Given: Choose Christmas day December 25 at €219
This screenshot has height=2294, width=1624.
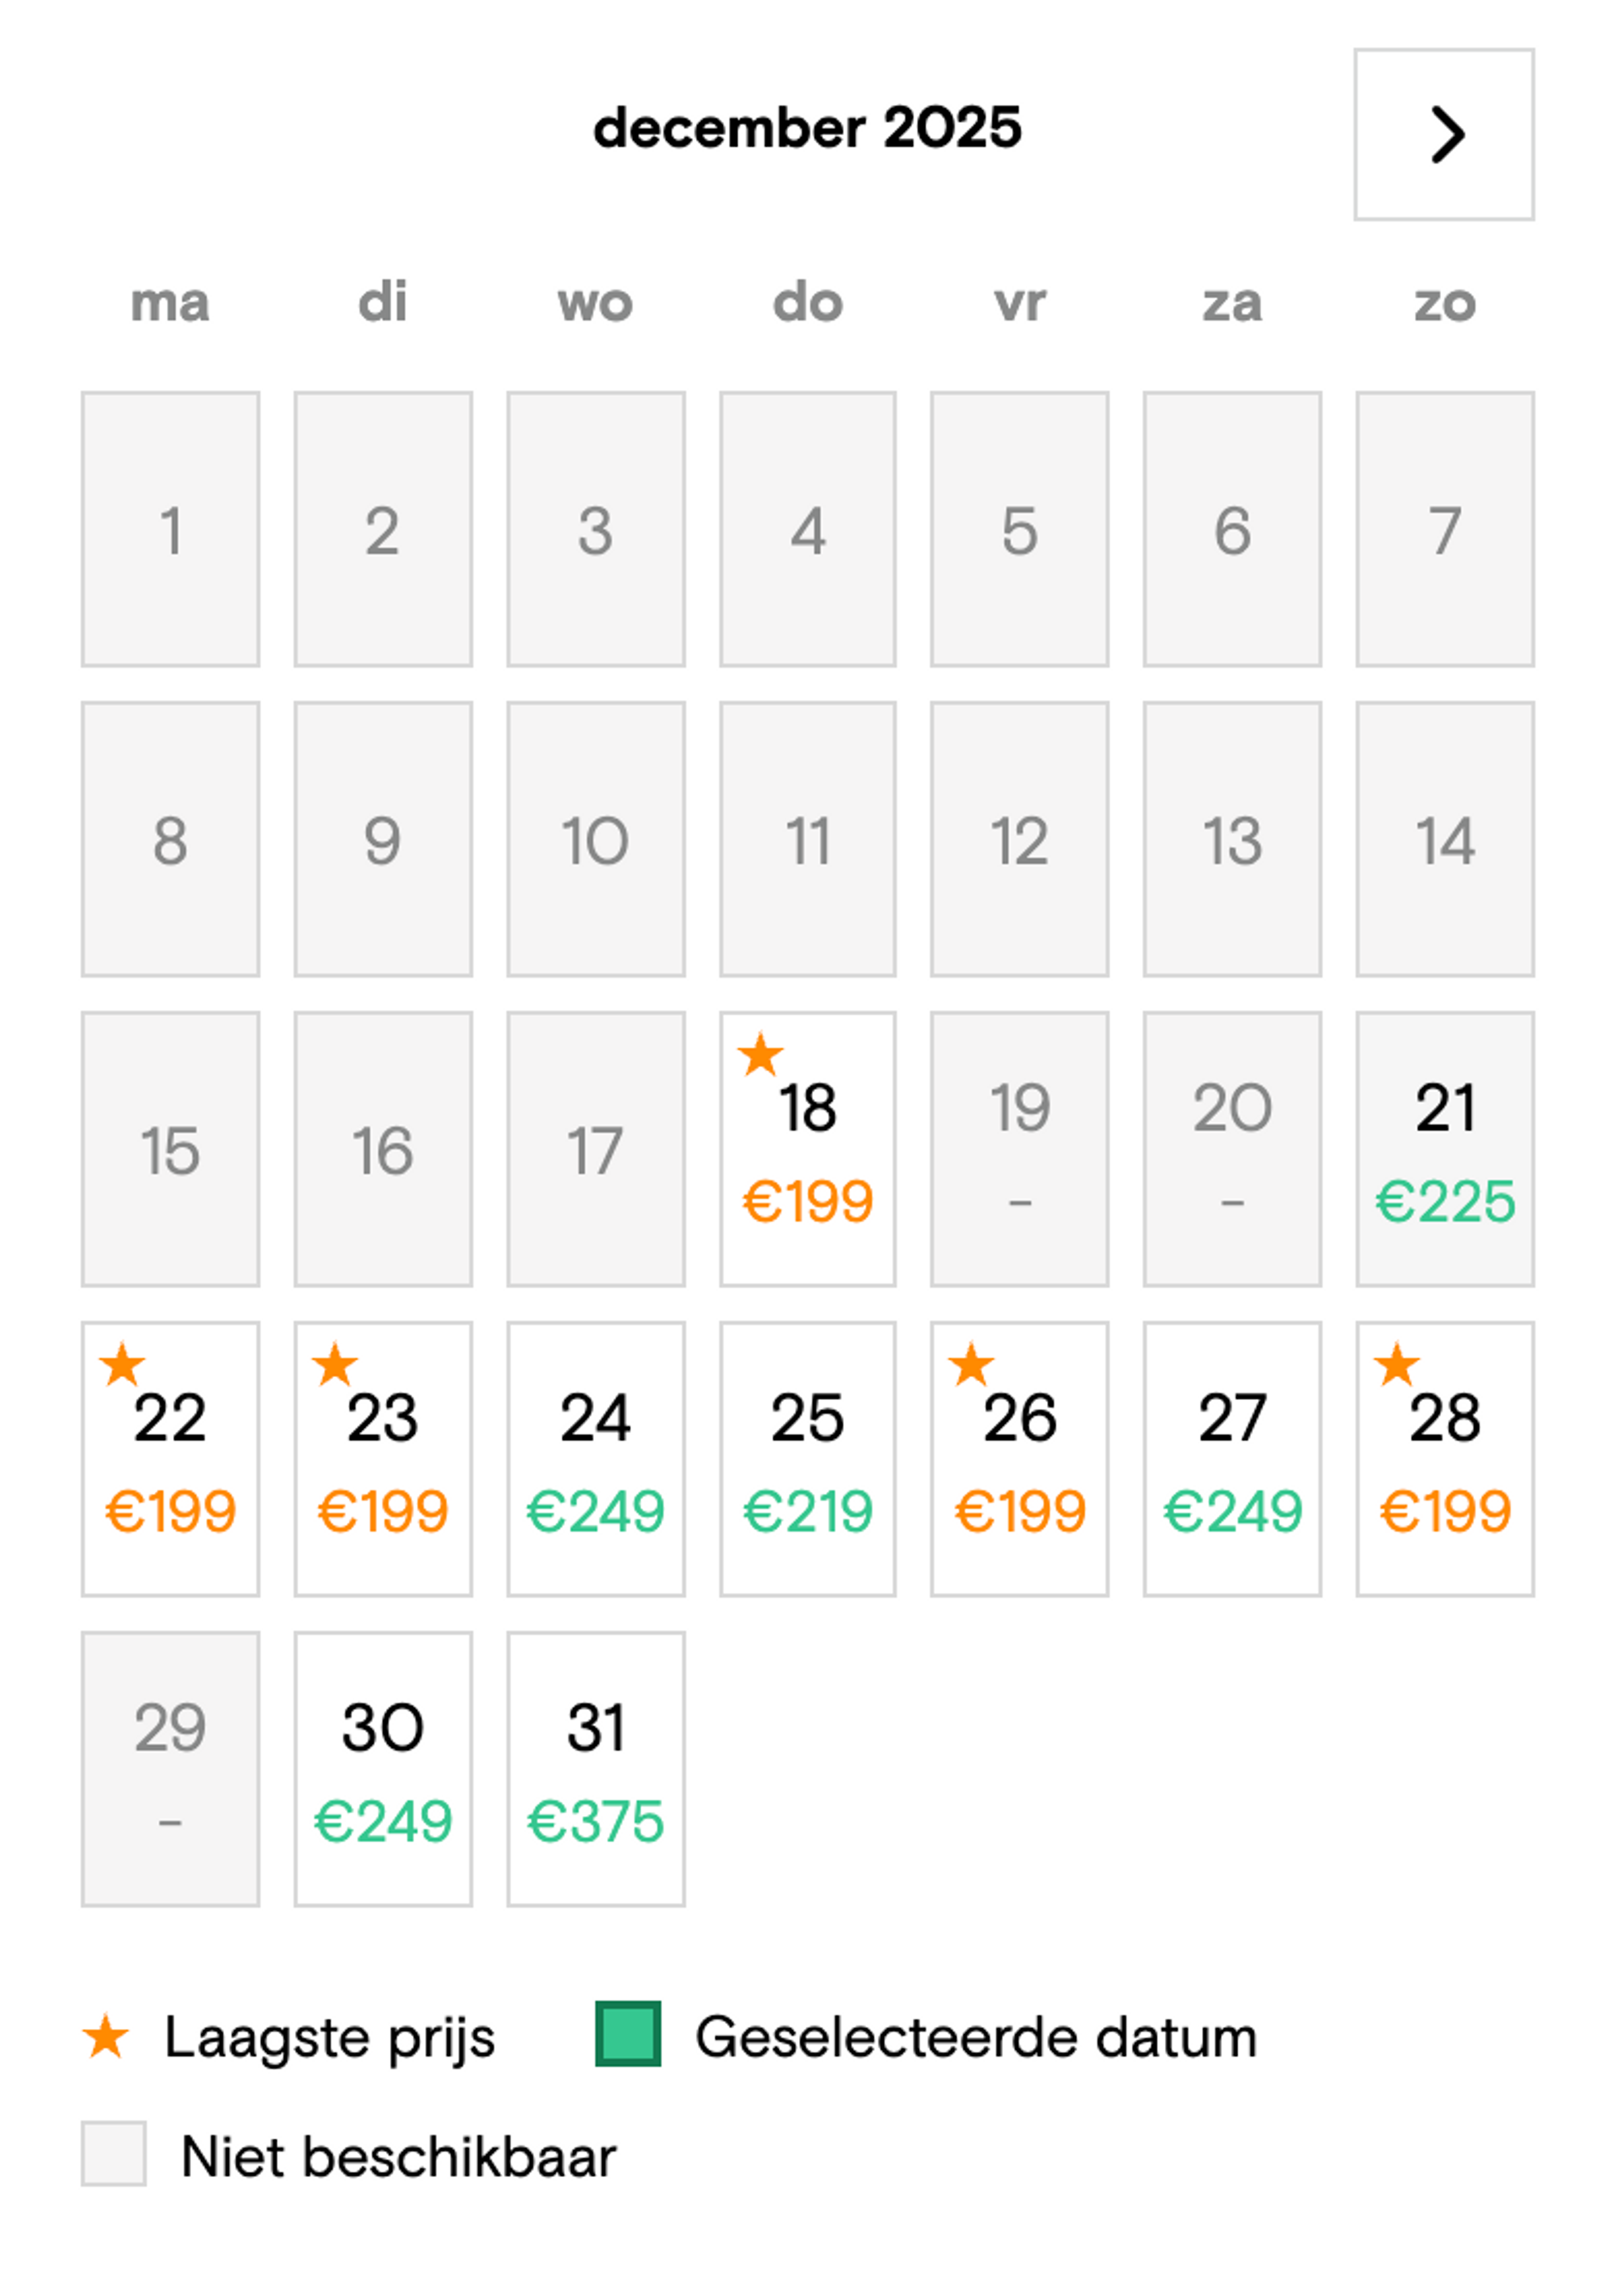Looking at the screenshot, I should (807, 1459).
